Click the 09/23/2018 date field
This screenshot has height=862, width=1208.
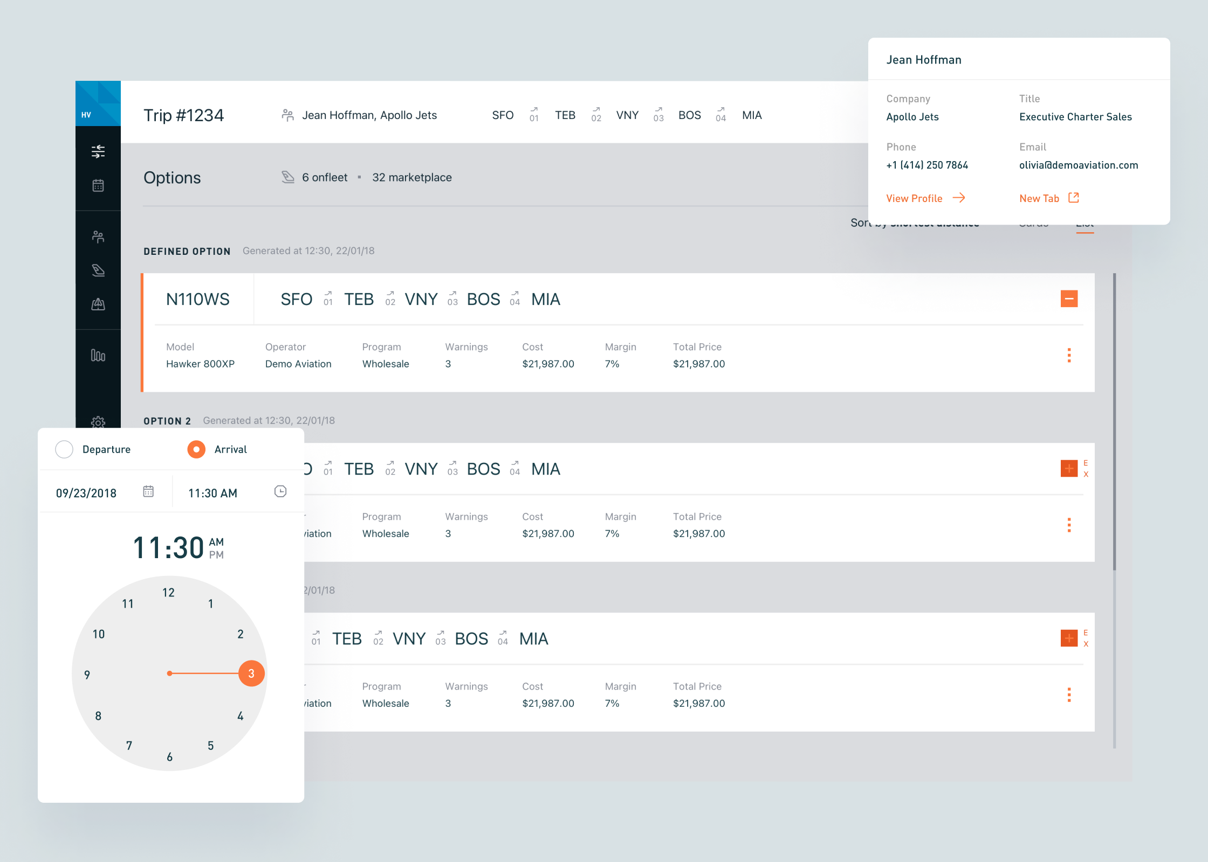(86, 493)
